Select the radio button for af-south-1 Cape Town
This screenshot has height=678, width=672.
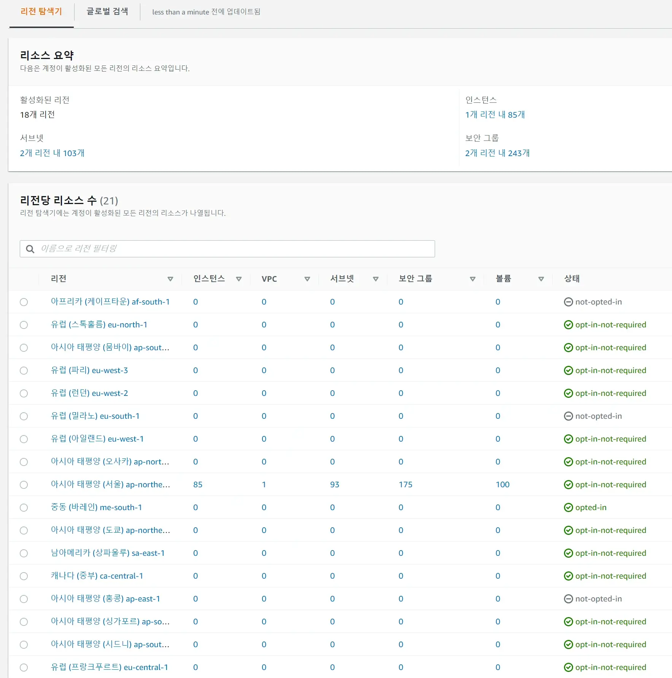(24, 302)
